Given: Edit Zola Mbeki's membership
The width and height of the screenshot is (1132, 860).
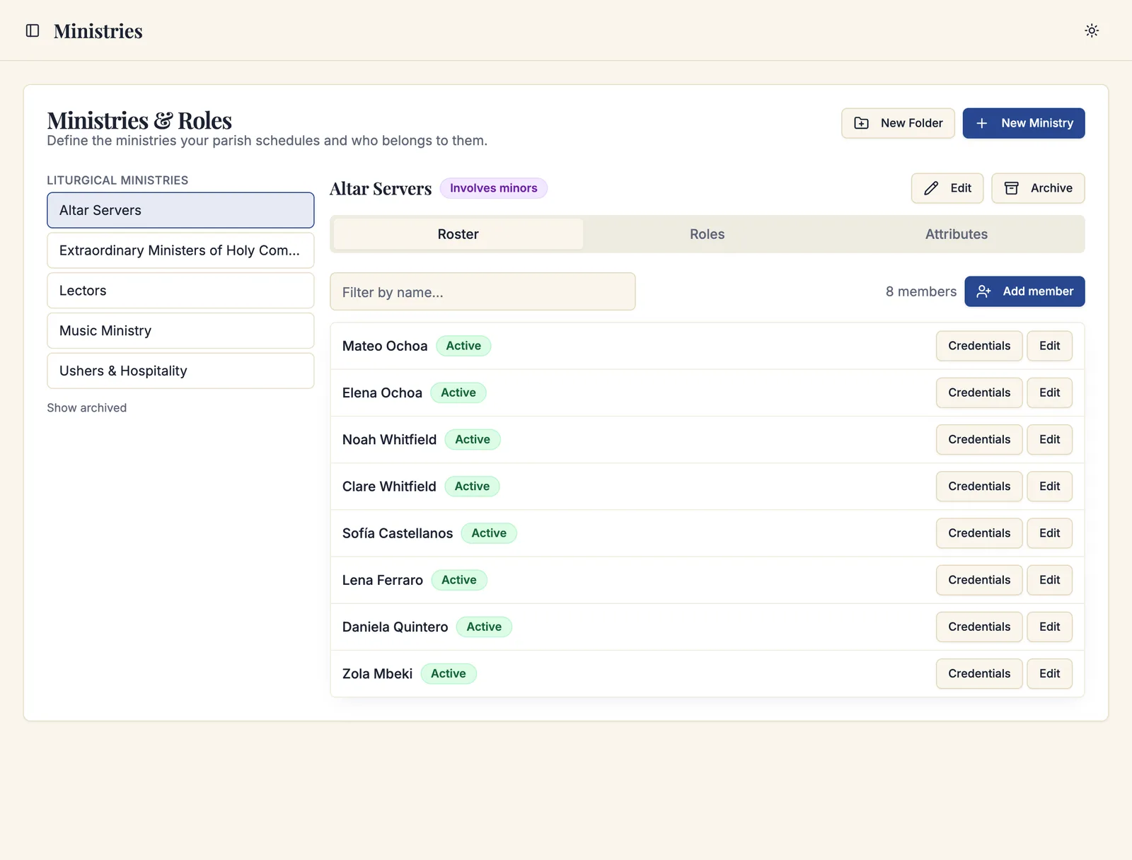Looking at the screenshot, I should coord(1049,673).
